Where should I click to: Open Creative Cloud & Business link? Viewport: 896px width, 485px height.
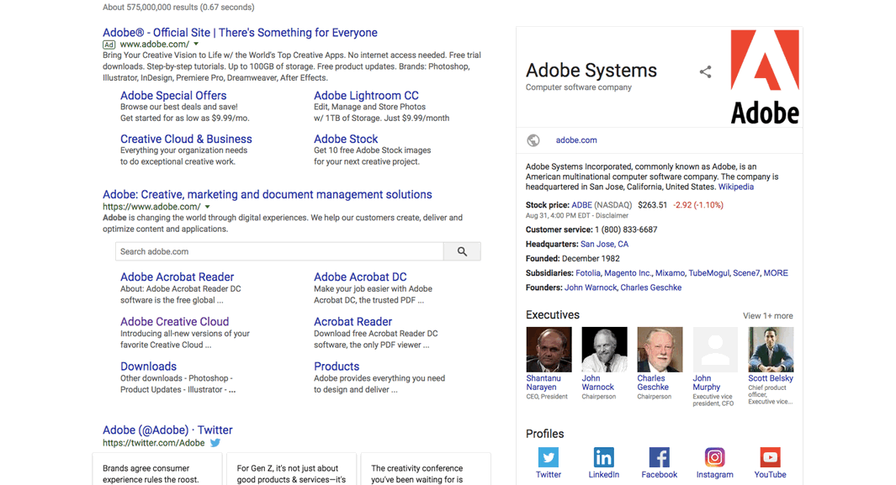[186, 139]
